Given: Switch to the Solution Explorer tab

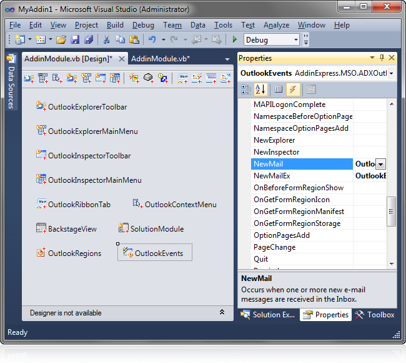Looking at the screenshot, I should pyautogui.click(x=268, y=315).
